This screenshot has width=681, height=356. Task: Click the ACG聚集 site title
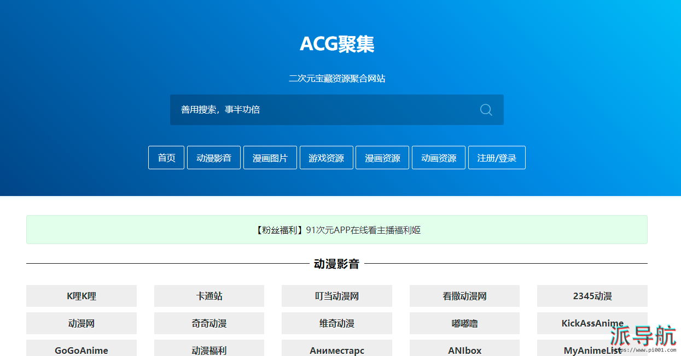[x=337, y=44]
